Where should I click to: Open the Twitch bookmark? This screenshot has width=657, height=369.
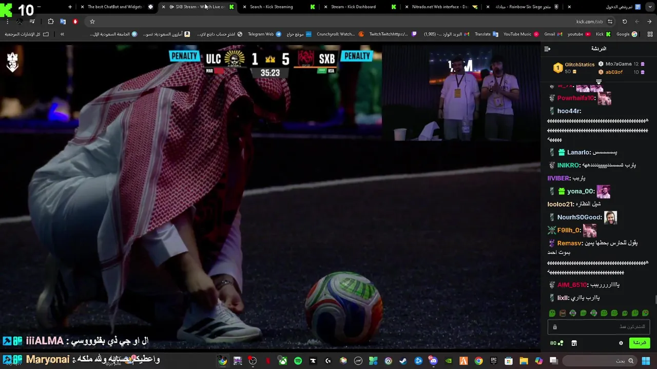(393, 34)
